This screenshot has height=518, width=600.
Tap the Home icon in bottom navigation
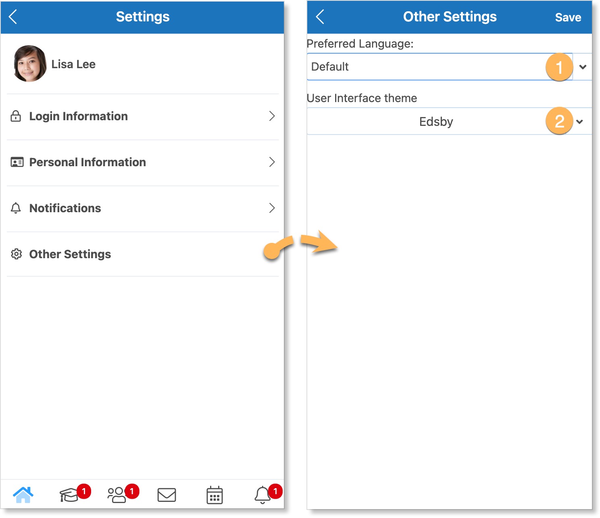23,495
